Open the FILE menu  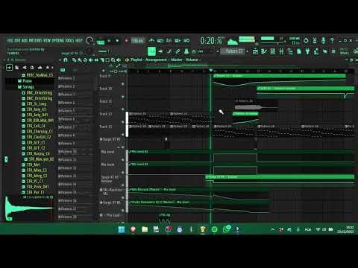point(10,40)
